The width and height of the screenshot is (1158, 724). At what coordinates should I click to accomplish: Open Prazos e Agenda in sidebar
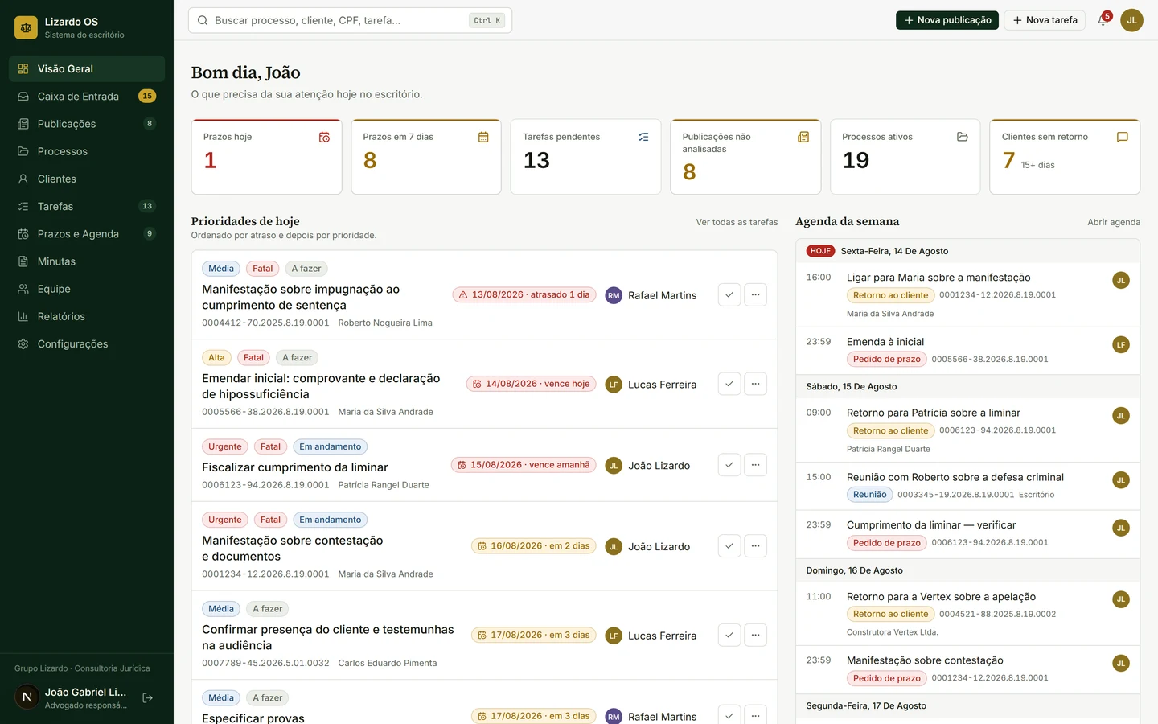coord(87,233)
